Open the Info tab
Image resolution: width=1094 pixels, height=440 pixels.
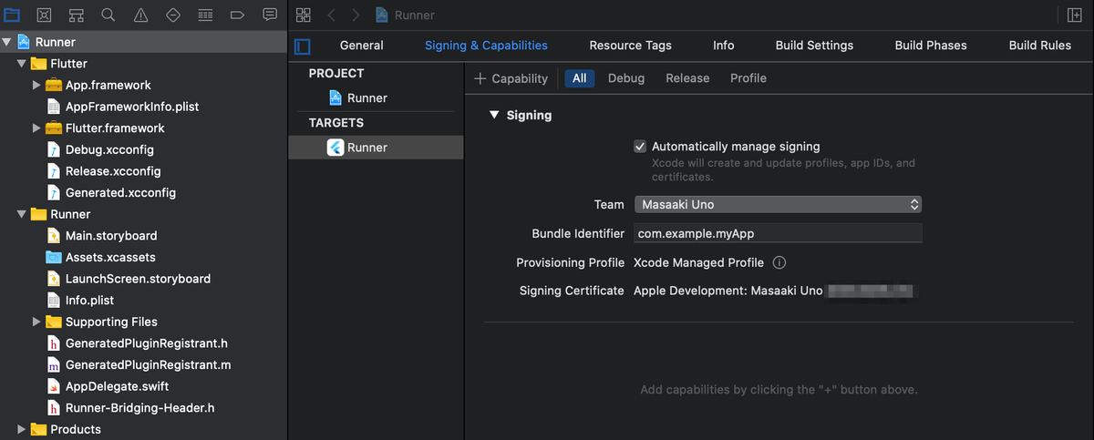click(x=724, y=46)
